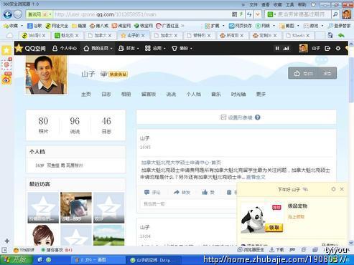Open the 好友 dropdown in navigation

pyautogui.click(x=129, y=49)
